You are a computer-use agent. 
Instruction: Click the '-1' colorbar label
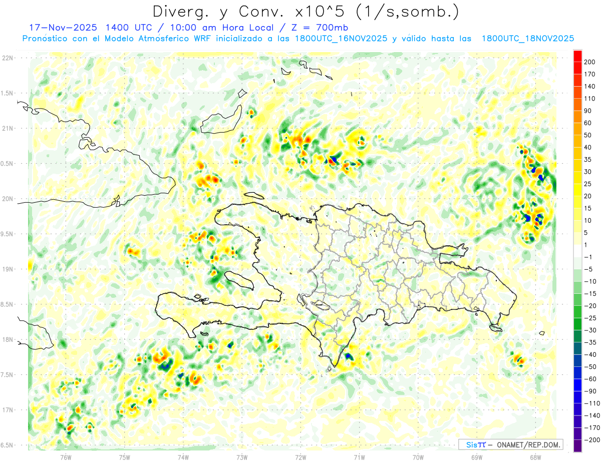588,257
